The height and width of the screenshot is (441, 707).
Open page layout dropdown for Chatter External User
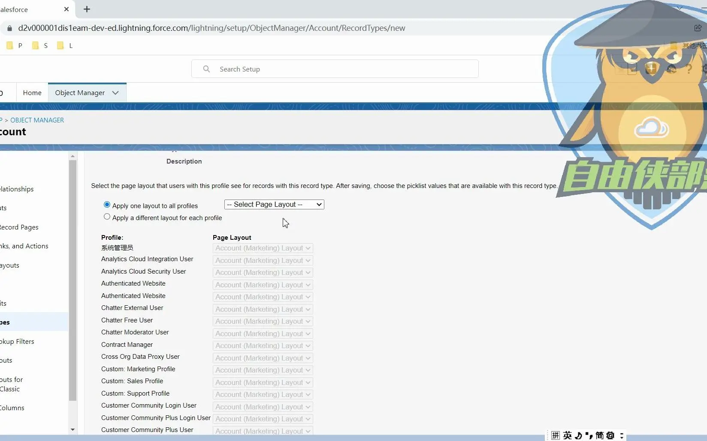point(263,309)
